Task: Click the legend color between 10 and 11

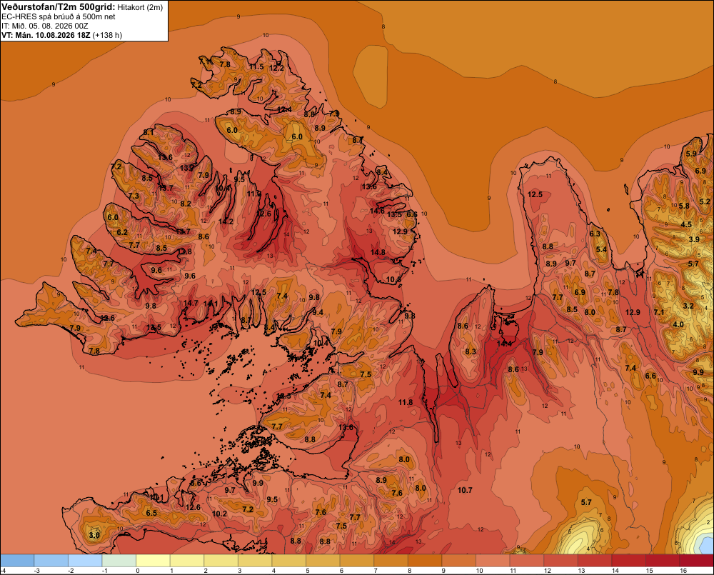Action: [x=493, y=560]
